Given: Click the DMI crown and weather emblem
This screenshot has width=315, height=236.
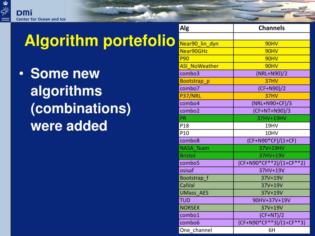Looking at the screenshot, I should 5,11.
